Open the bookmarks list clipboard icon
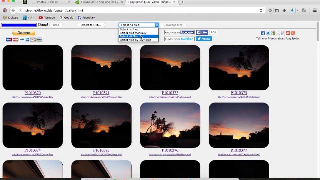The height and width of the screenshot is (180, 320). [277, 10]
